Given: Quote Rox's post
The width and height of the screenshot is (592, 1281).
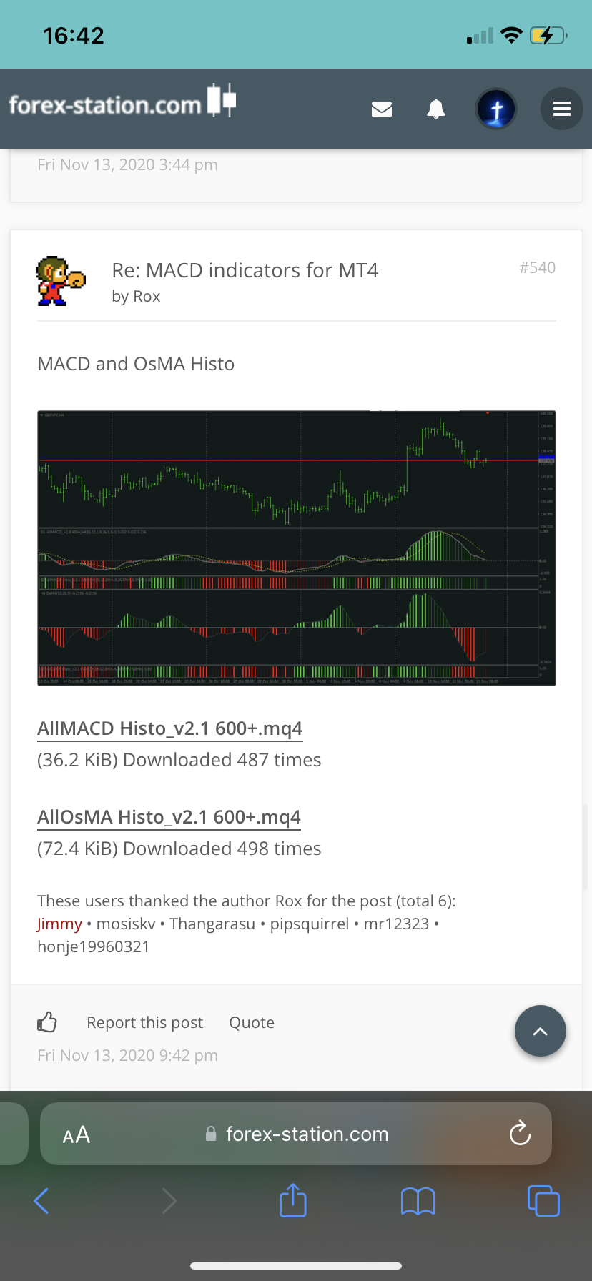Looking at the screenshot, I should click(252, 1022).
